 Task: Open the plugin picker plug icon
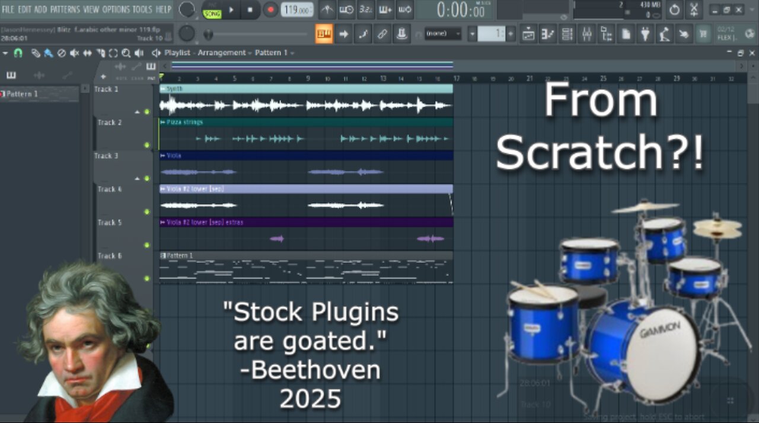click(x=645, y=34)
